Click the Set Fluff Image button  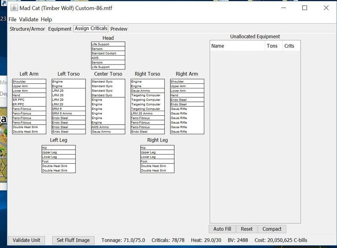(x=73, y=240)
